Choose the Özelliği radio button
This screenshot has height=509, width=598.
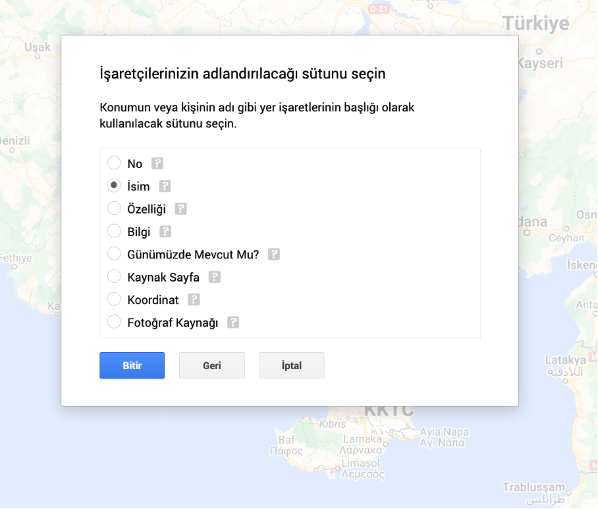pyautogui.click(x=114, y=208)
